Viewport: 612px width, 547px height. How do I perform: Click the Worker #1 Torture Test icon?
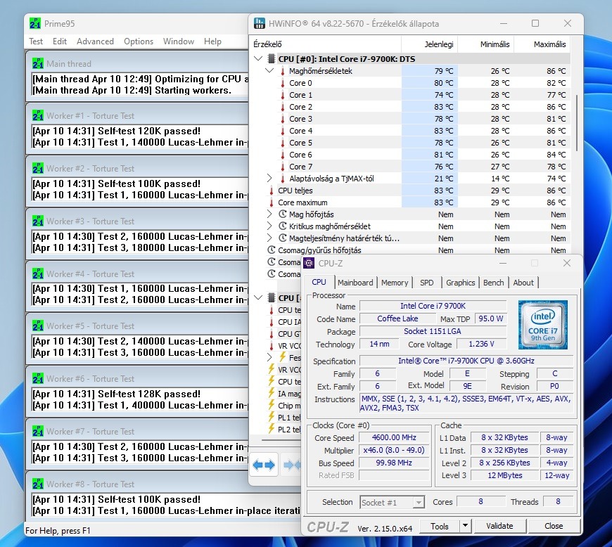click(x=38, y=116)
